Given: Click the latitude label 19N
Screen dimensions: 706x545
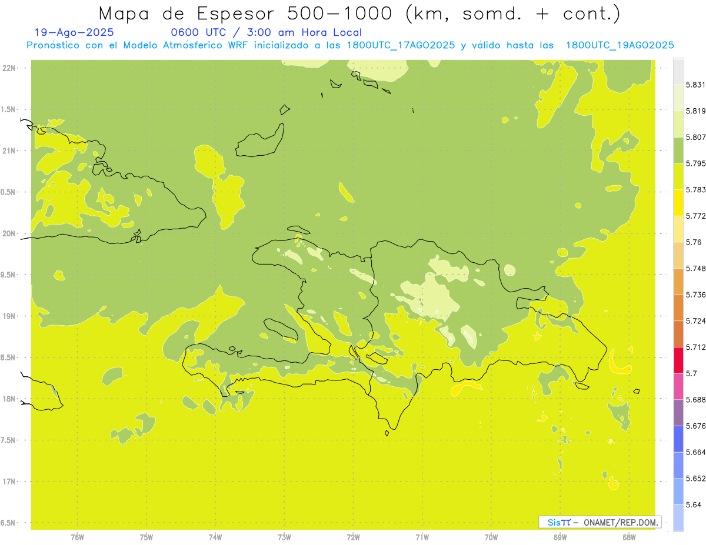Looking at the screenshot, I should click(x=9, y=316).
